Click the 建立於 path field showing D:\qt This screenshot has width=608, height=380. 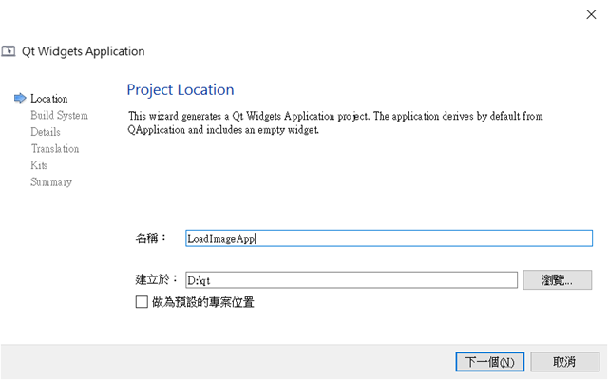click(351, 280)
